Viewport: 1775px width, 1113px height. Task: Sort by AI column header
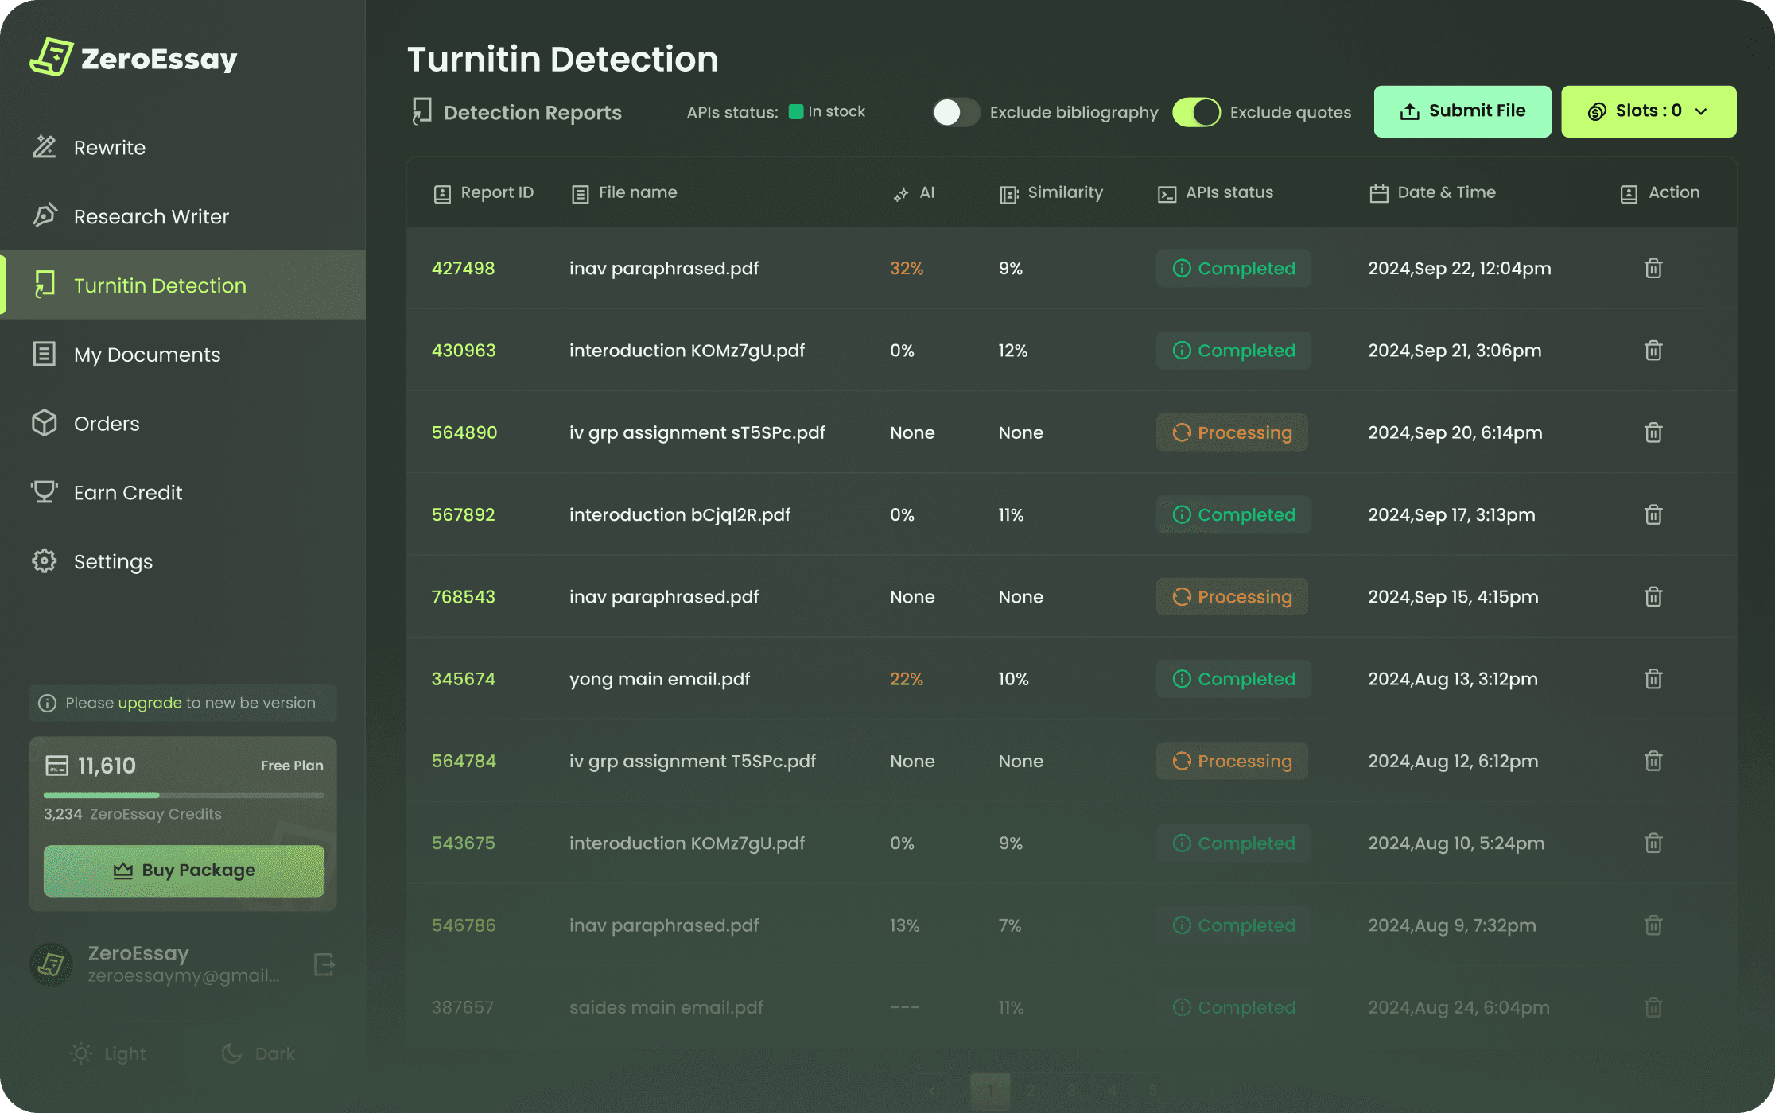(x=914, y=193)
